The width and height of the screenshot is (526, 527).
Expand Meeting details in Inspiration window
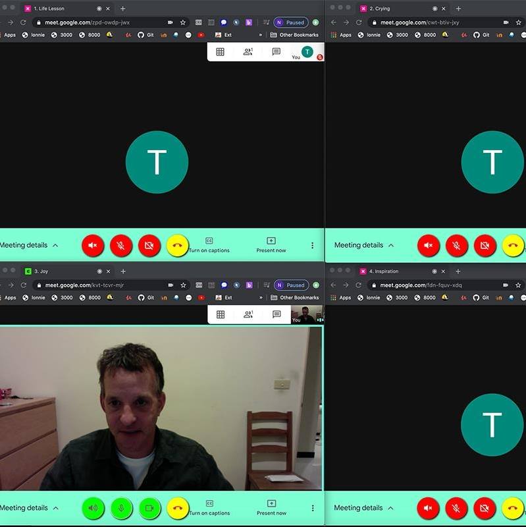(364, 508)
